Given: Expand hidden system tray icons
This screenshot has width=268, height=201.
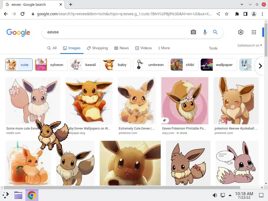Looking at the screenshot, I should pyautogui.click(x=230, y=195).
